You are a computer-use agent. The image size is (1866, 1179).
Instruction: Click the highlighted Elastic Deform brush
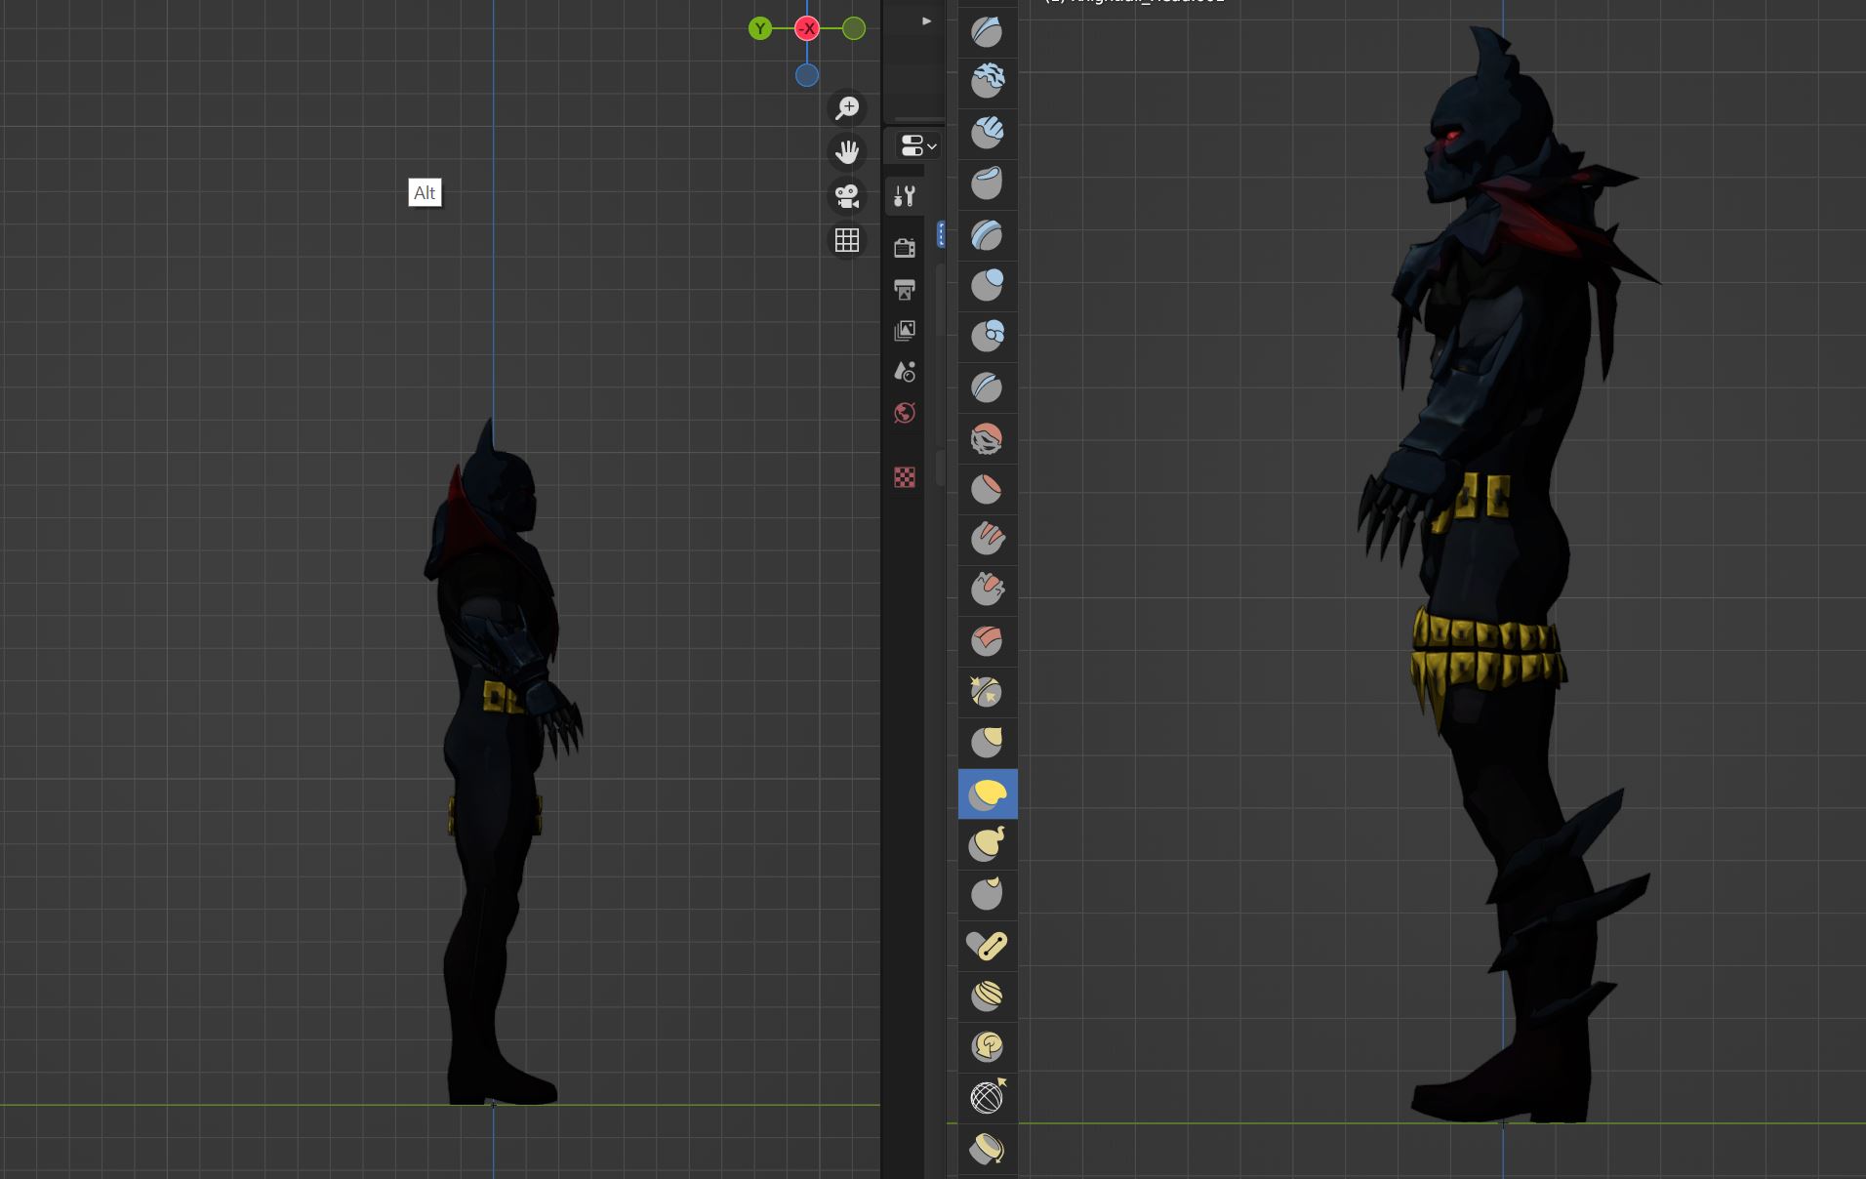987,793
